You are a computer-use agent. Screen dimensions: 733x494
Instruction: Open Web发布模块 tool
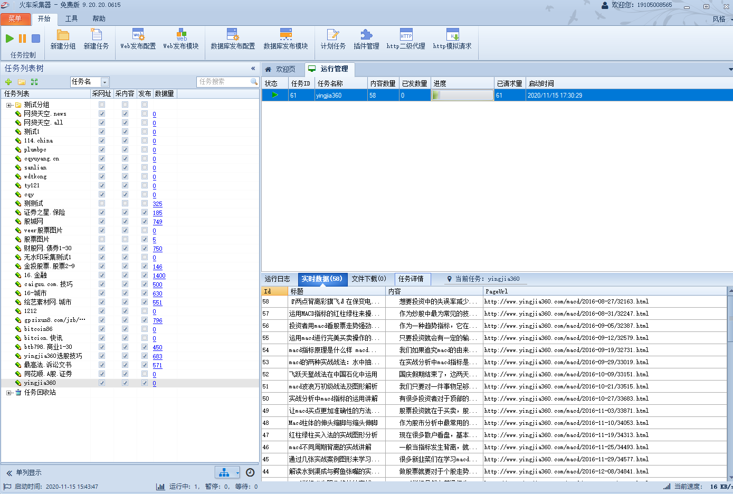(181, 40)
